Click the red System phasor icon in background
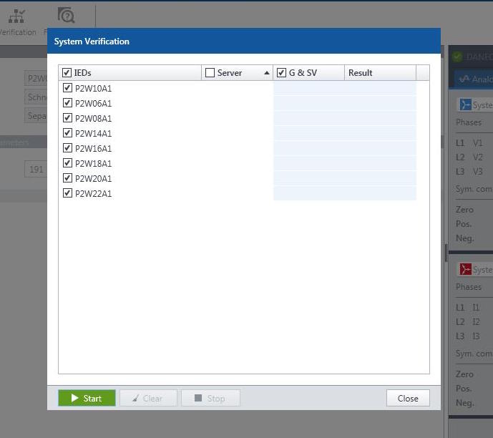 click(465, 269)
